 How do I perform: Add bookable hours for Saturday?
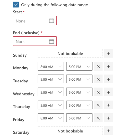pos(108,131)
